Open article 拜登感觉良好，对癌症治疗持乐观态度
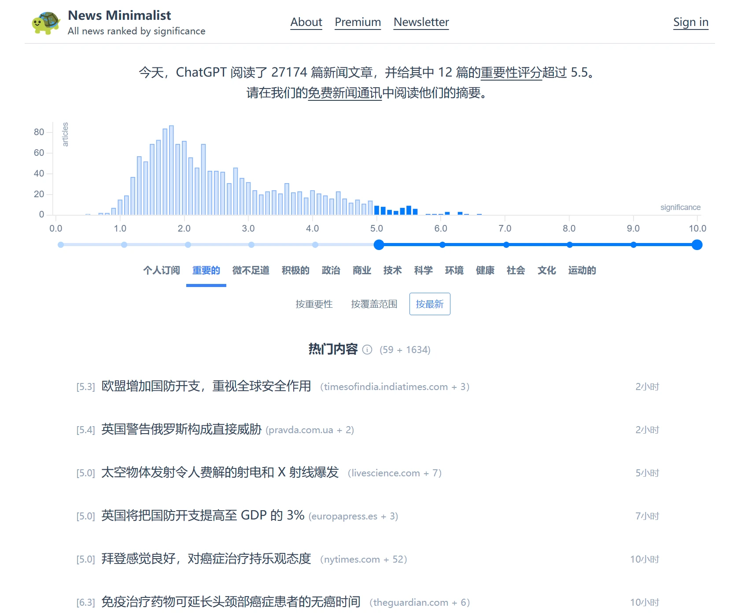Viewport: 752px width, 615px height. [x=206, y=559]
